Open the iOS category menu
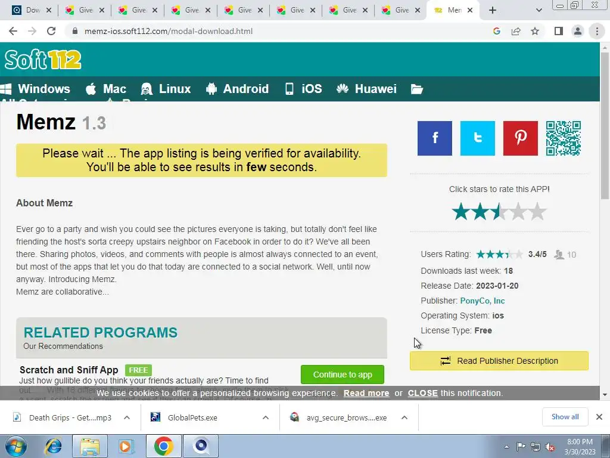Screen dimensions: 610x458 pyautogui.click(x=303, y=89)
